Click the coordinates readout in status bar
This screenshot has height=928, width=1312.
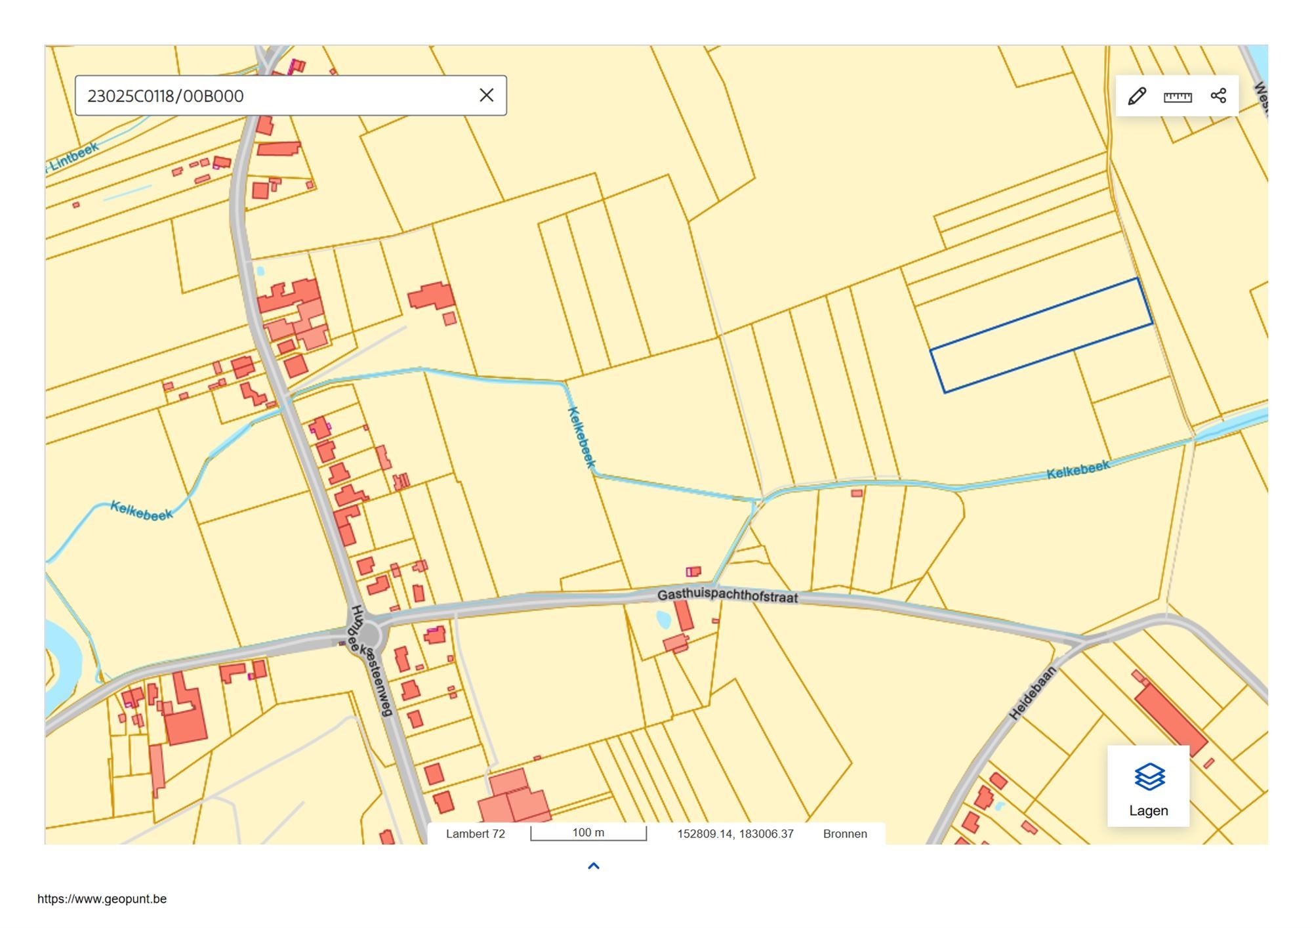pos(735,833)
